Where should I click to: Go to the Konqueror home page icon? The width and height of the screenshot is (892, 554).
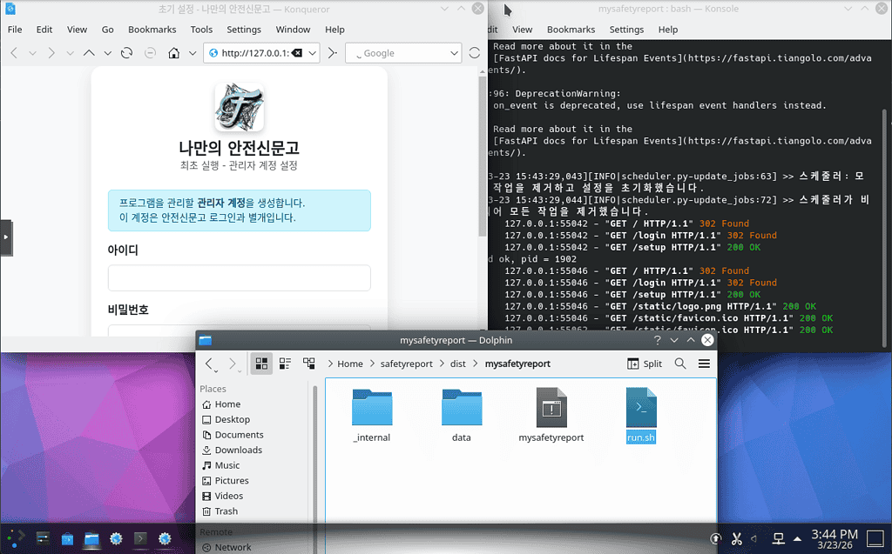pyautogui.click(x=174, y=53)
